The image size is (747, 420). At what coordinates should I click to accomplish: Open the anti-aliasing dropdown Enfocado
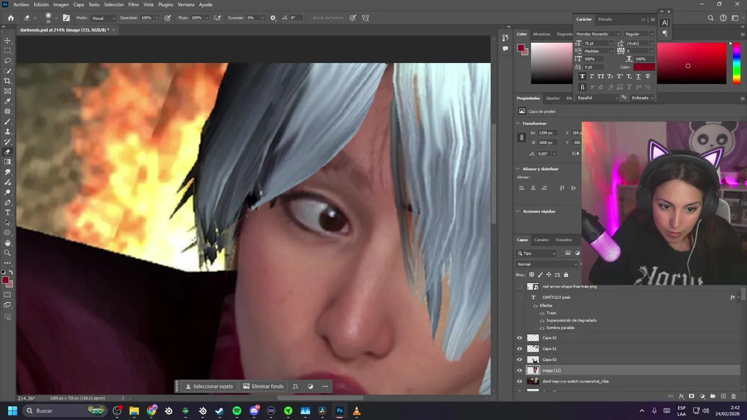642,98
